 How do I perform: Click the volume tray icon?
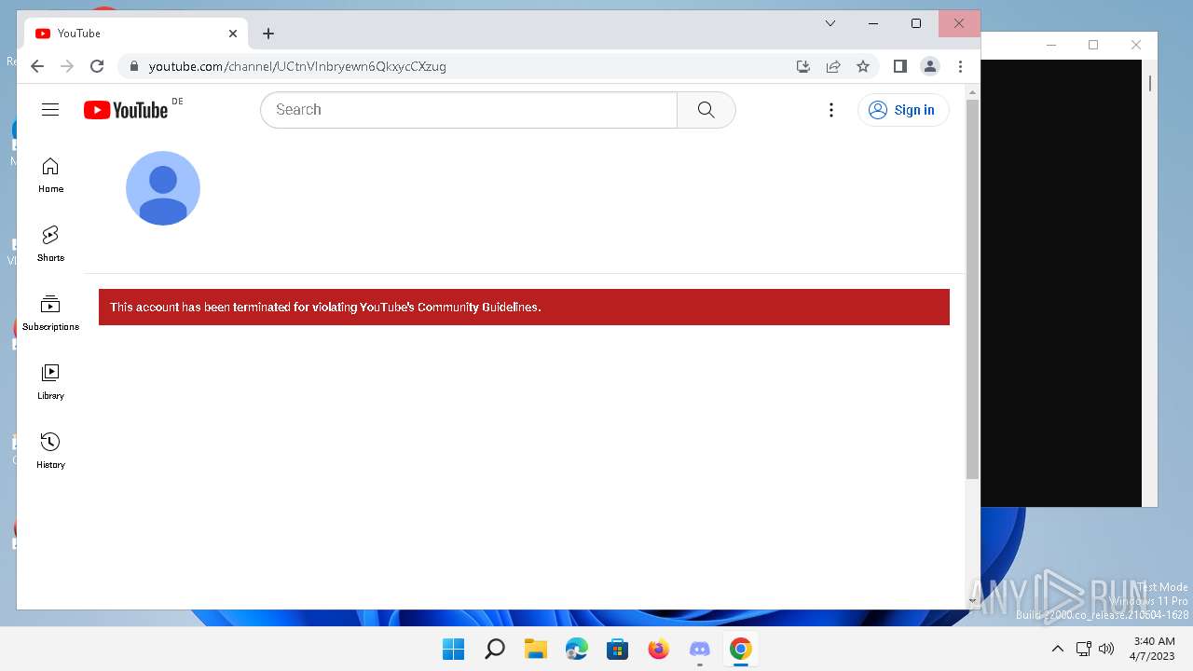[1106, 649]
